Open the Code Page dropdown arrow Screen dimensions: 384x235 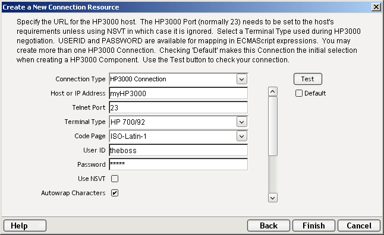[x=241, y=136]
